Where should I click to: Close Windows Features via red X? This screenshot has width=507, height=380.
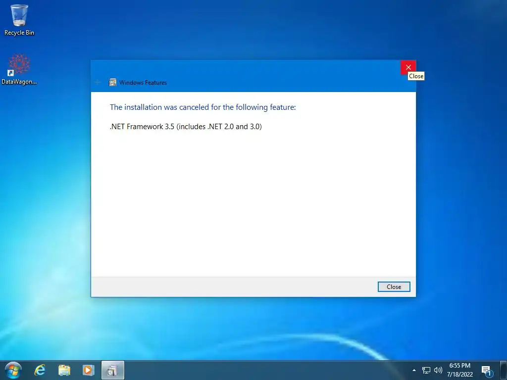click(408, 67)
